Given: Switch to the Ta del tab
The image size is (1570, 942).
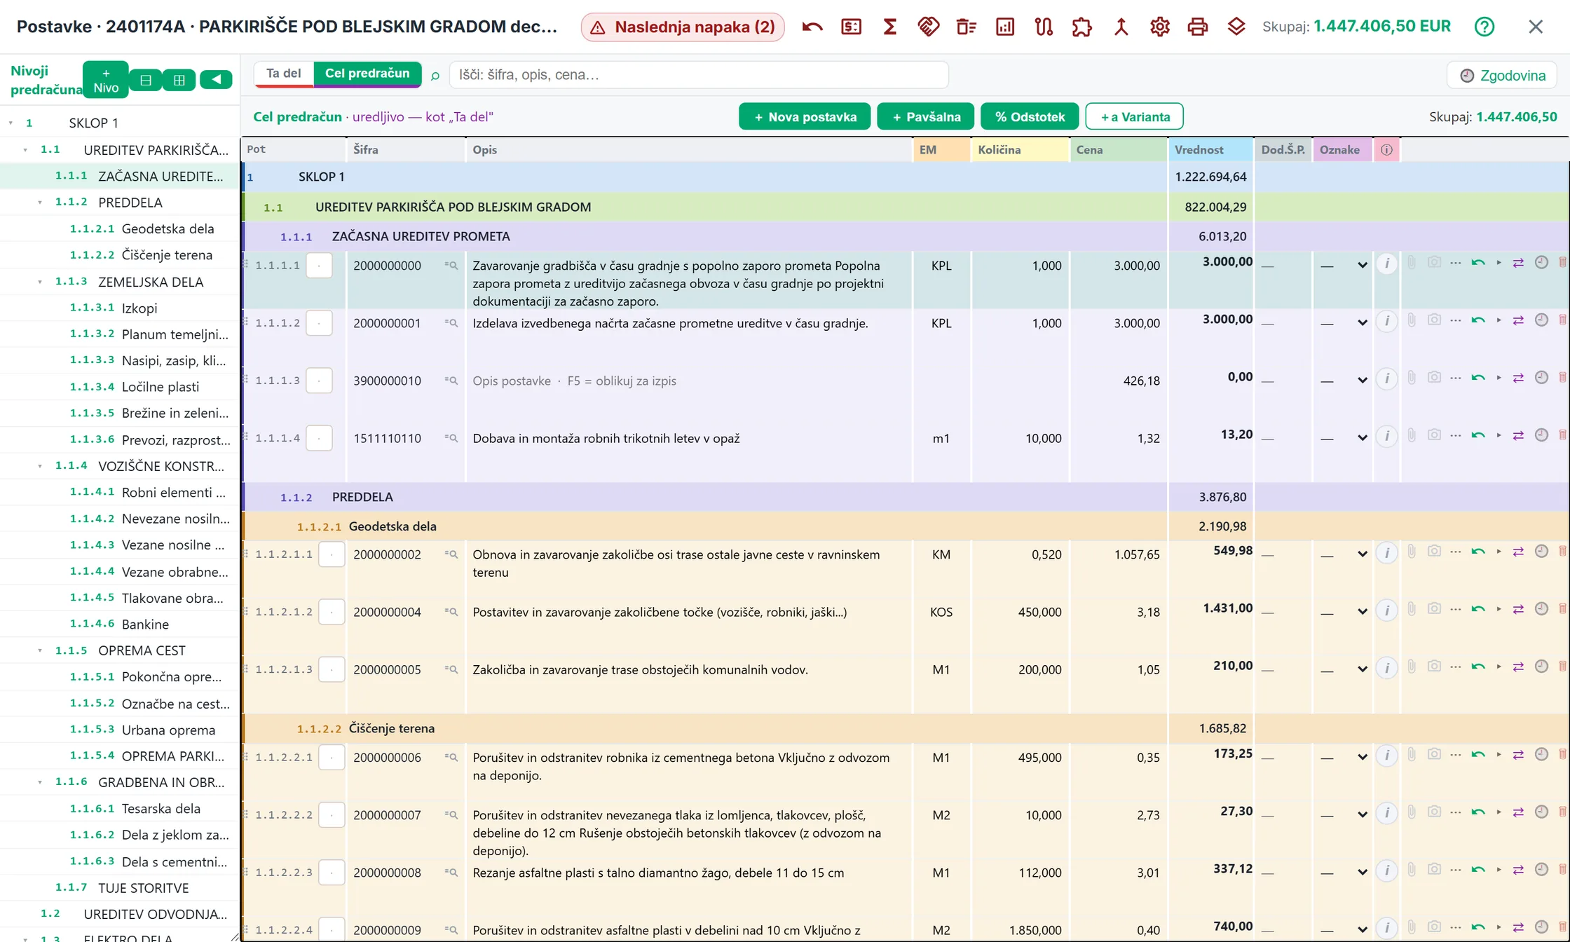Looking at the screenshot, I should 284,74.
